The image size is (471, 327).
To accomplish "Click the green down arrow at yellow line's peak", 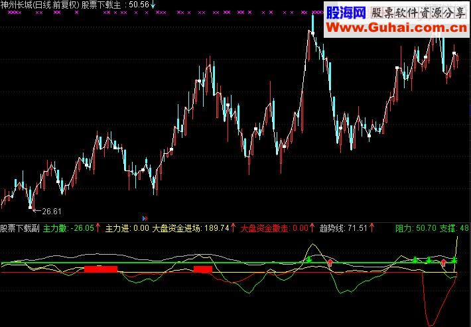I will point(309,259).
